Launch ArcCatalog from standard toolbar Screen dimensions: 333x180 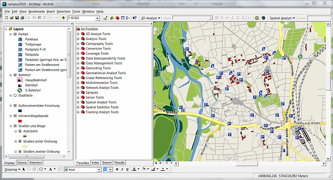pyautogui.click(x=112, y=18)
